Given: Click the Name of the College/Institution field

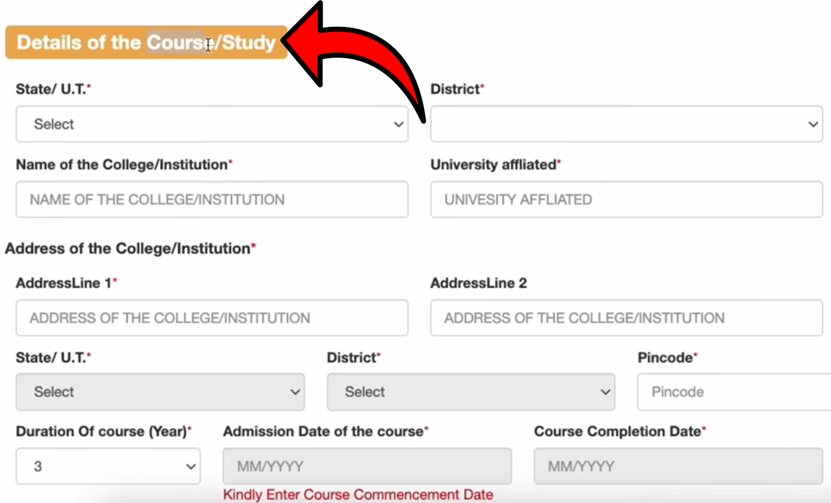Looking at the screenshot, I should [212, 199].
